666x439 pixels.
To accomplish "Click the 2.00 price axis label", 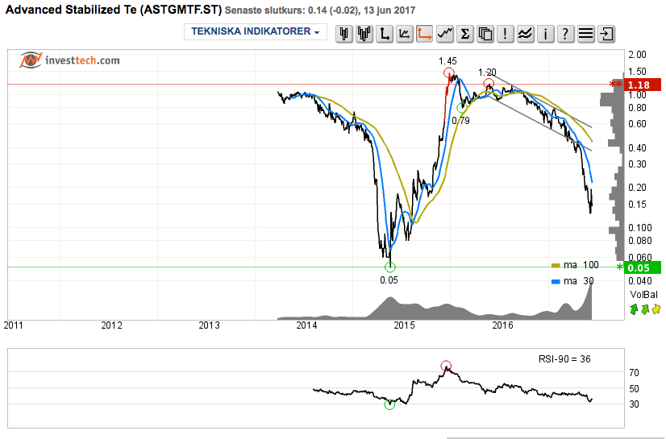I will coord(637,55).
